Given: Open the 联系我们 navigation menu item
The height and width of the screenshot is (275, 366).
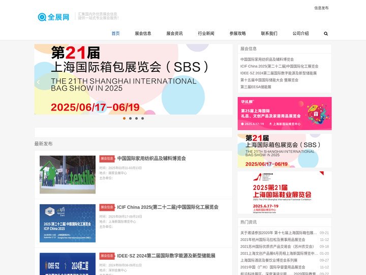Looking at the screenshot, I should (269, 34).
